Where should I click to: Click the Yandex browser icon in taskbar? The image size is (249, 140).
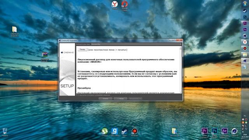(x=245, y=42)
